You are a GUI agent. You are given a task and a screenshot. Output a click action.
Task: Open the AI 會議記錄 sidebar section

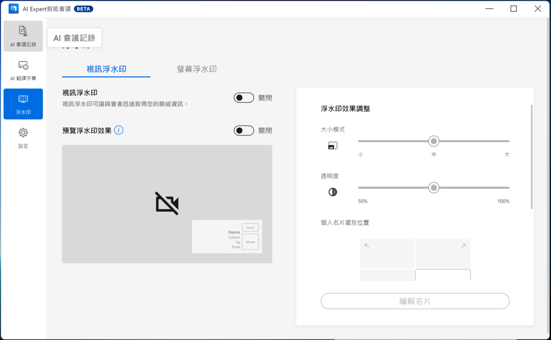click(x=23, y=36)
